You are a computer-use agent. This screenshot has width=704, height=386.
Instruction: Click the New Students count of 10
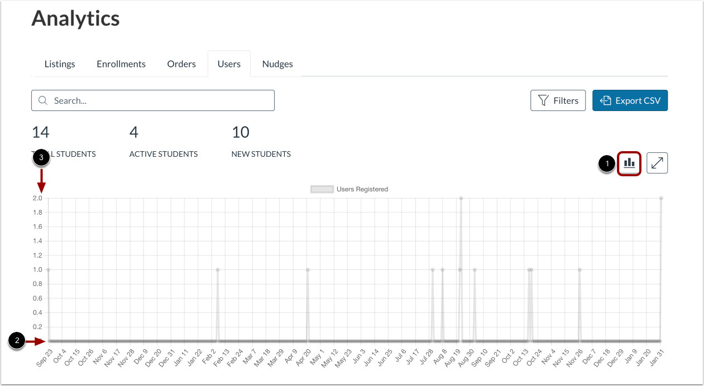[x=240, y=132]
